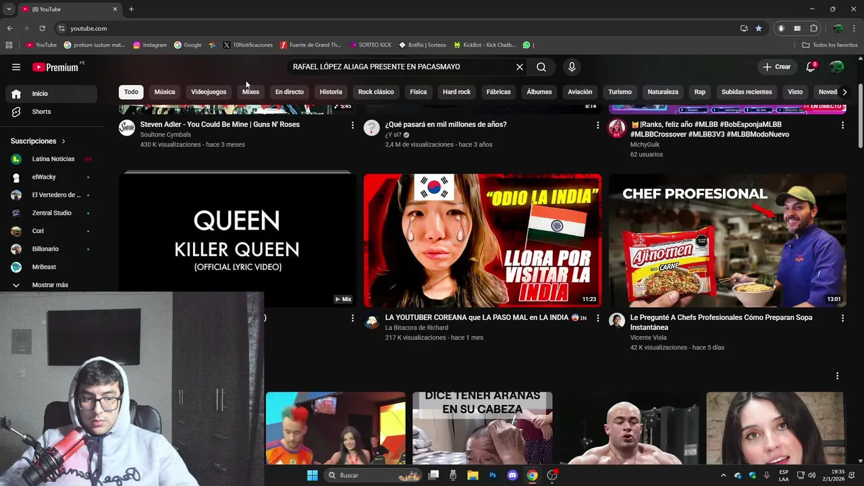
Task: Open the Chrome three-dot menu
Action: [855, 28]
